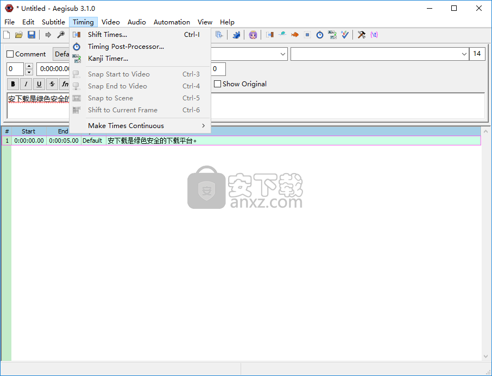Image resolution: width=492 pixels, height=376 pixels.
Task: Expand Make Times Continuous submenu
Action: [x=140, y=126]
